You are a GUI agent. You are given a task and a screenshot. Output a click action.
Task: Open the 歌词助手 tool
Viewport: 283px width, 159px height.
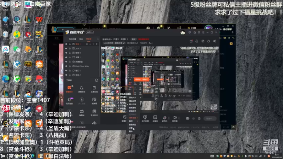click(x=94, y=113)
